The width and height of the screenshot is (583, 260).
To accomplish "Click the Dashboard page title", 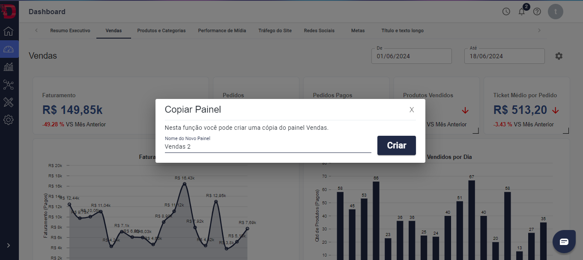I will [47, 12].
